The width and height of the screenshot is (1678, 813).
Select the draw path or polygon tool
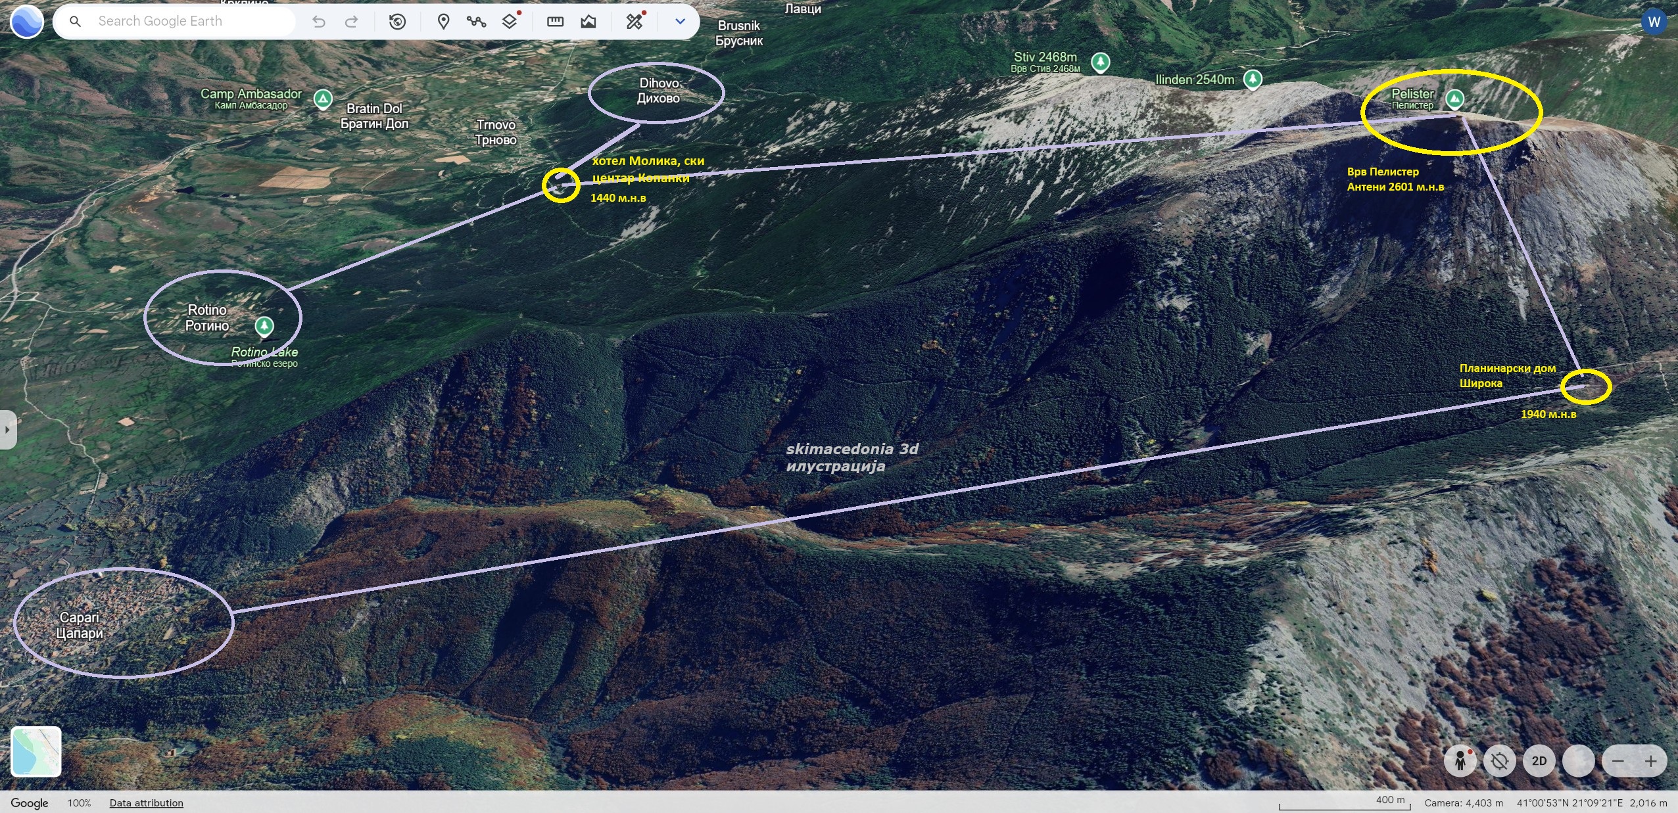(476, 22)
